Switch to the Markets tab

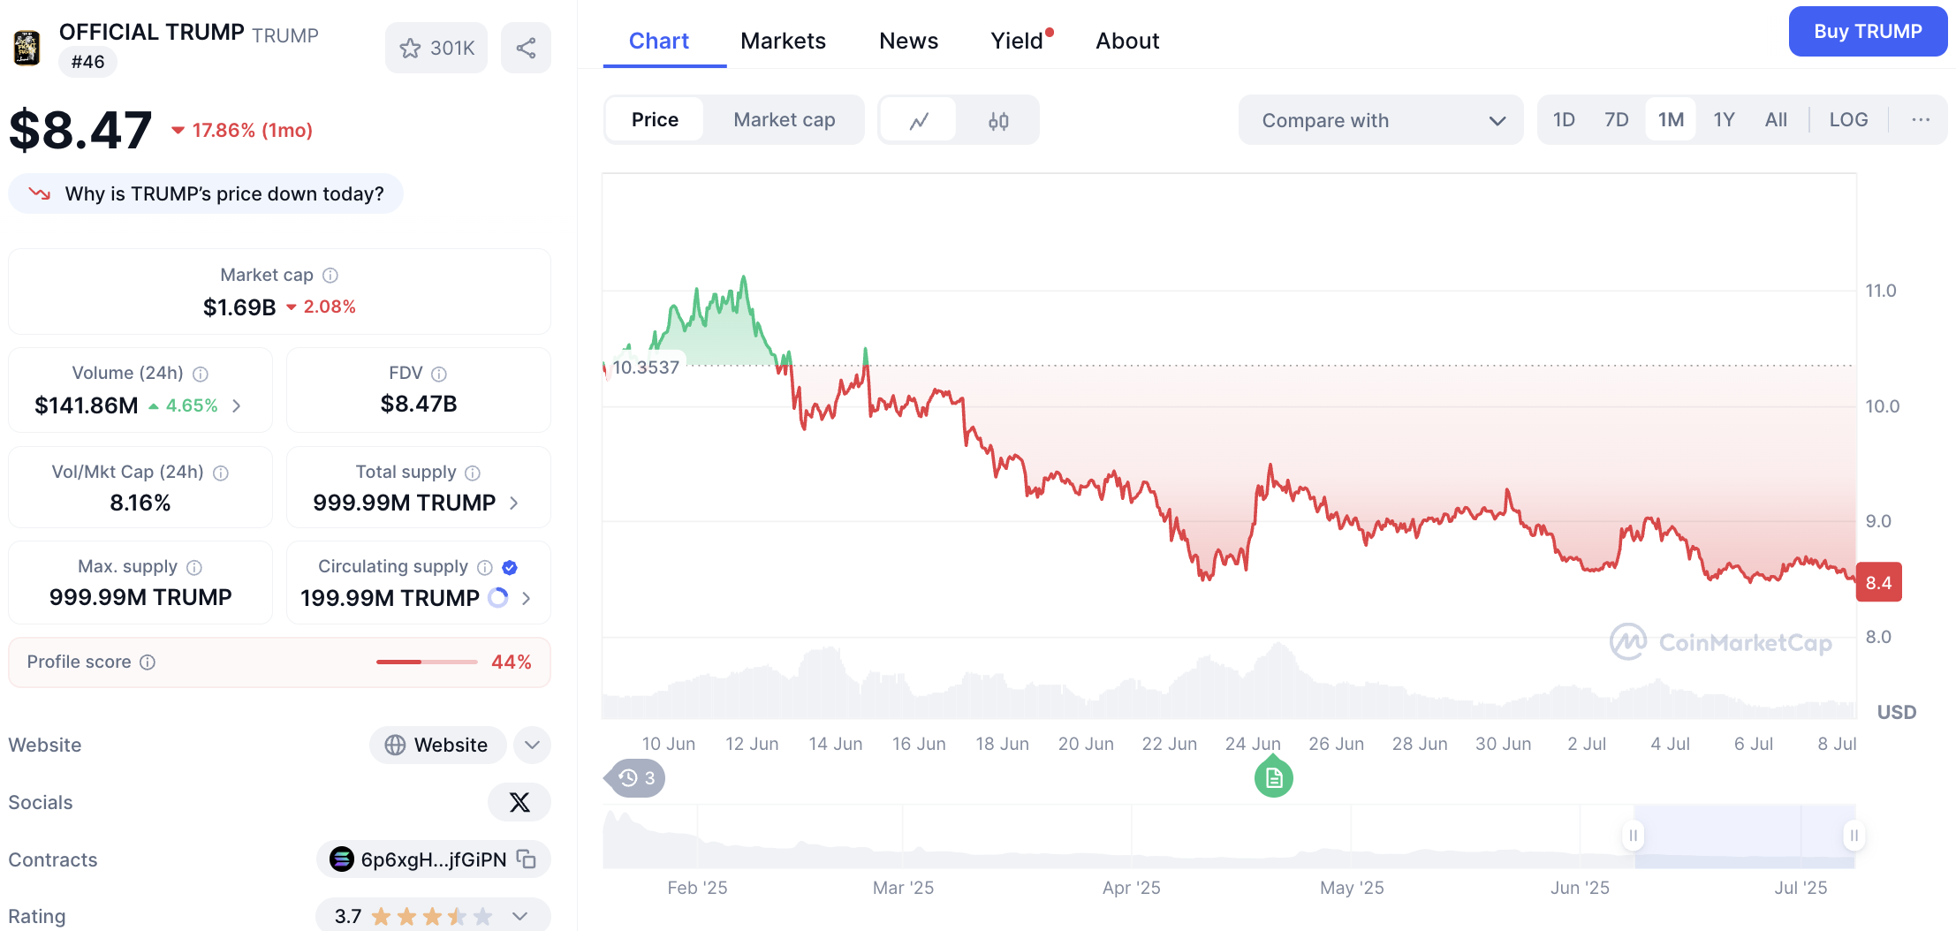pyautogui.click(x=783, y=41)
